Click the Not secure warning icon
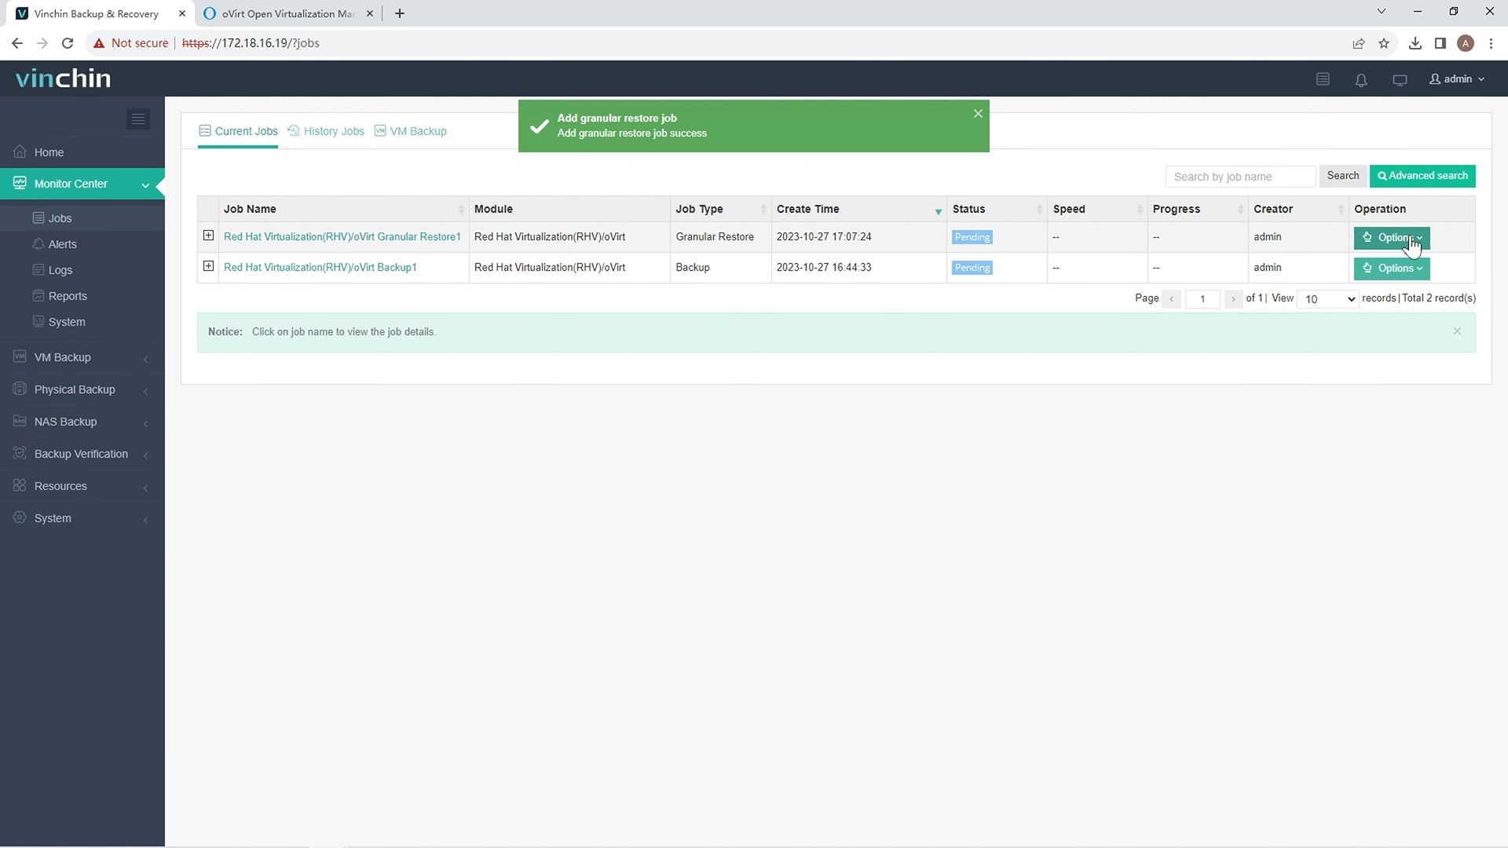 point(99,43)
